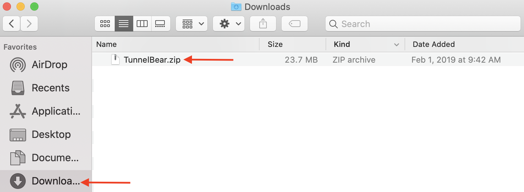Click the Share toolbar icon
The width and height of the screenshot is (524, 192).
(263, 24)
